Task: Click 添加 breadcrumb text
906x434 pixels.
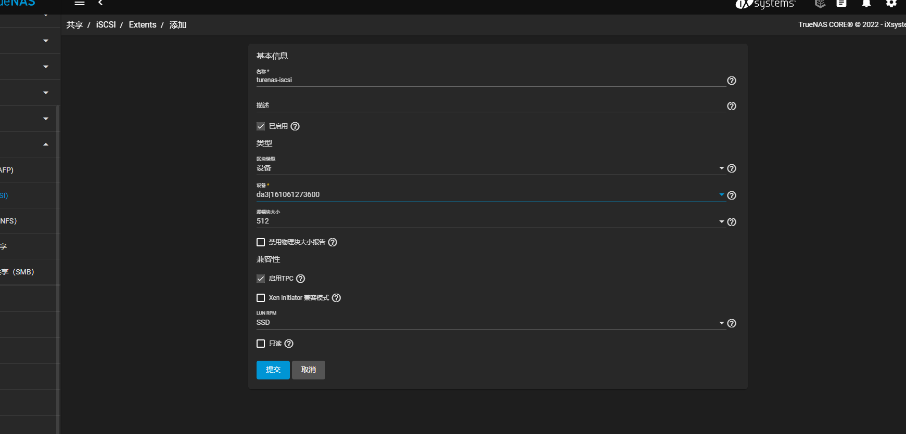Action: pos(178,25)
